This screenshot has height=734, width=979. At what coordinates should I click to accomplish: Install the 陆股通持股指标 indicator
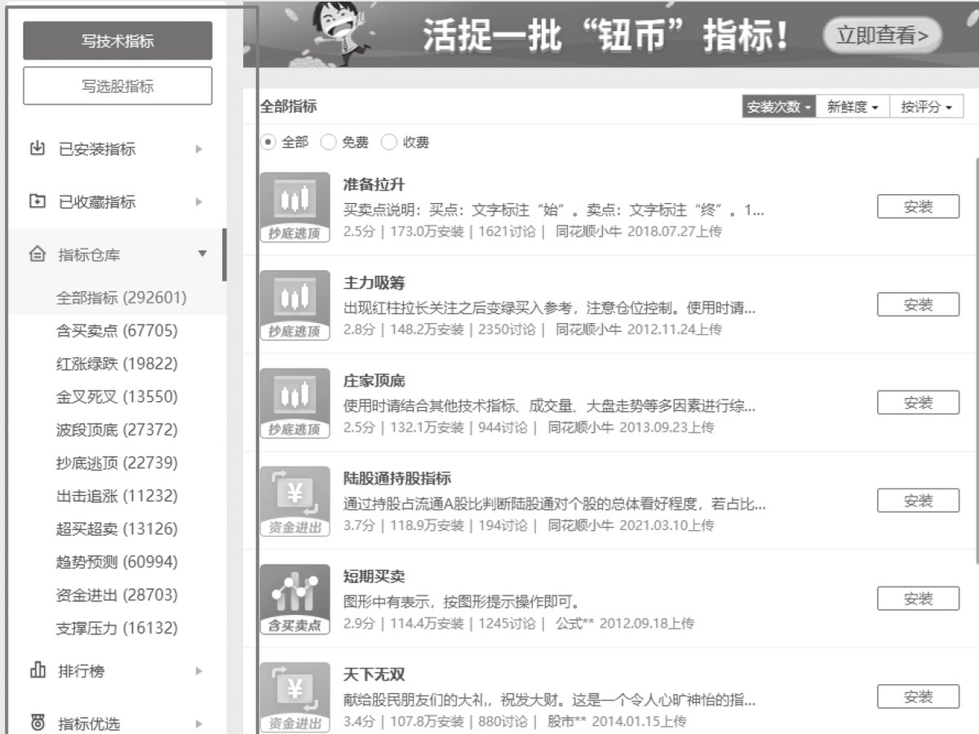pyautogui.click(x=918, y=501)
